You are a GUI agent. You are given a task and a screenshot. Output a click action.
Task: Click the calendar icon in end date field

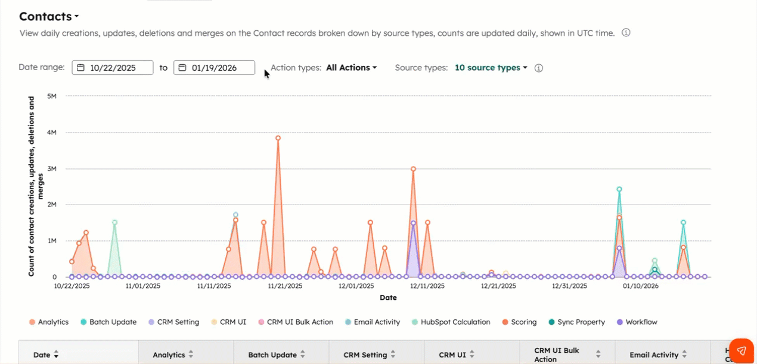coord(183,68)
